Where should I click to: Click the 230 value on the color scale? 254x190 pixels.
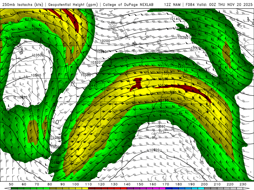pyautogui.click(x=243, y=184)
